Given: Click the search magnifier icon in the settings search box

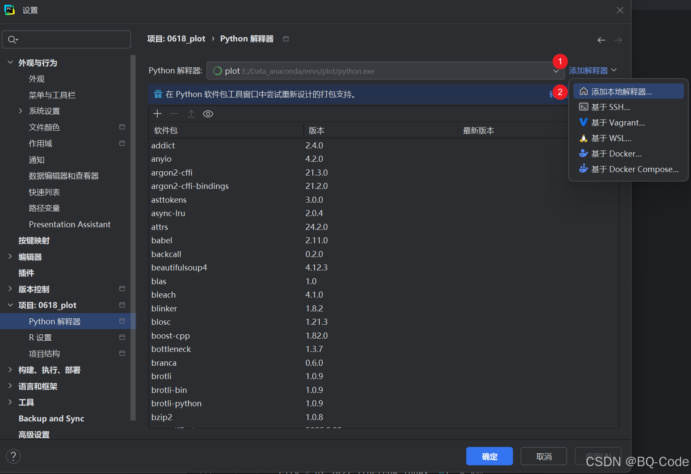Looking at the screenshot, I should 12,39.
